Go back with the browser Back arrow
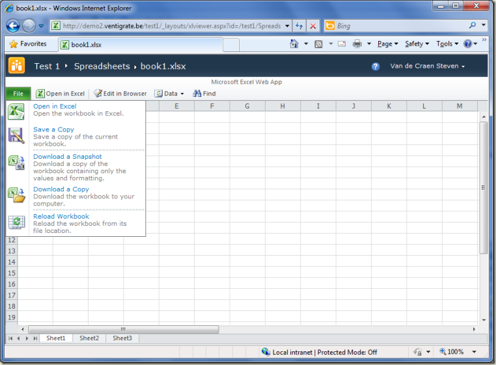Screen dimensions: 496x365 tap(13, 26)
